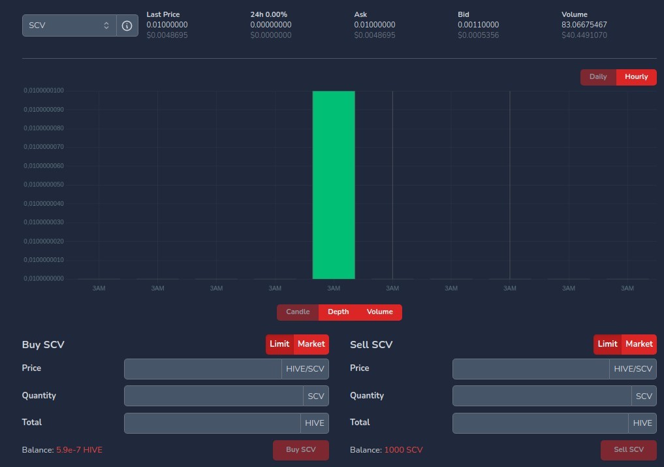The height and width of the screenshot is (467, 664).
Task: Choose Limit order type for Buy SCV
Action: (279, 344)
